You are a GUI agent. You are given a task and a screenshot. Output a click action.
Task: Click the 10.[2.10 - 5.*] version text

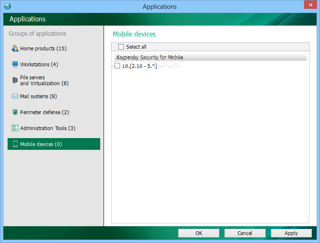pos(139,66)
